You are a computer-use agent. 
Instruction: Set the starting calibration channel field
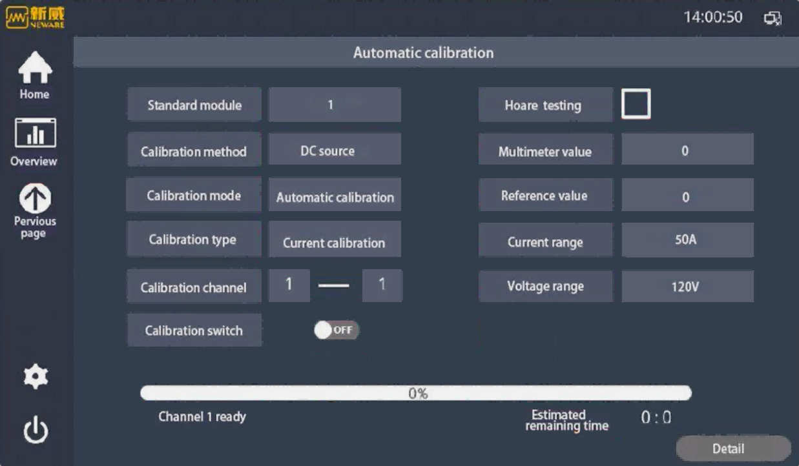[x=289, y=285]
